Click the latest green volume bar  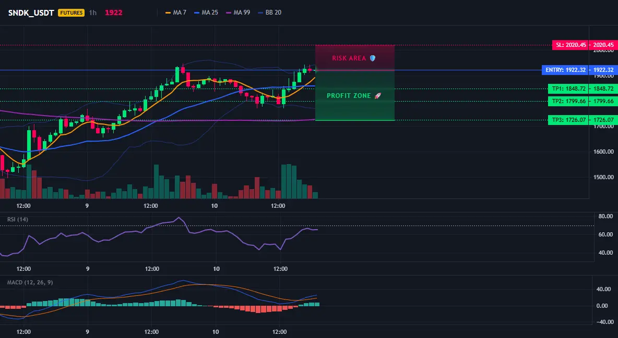tap(315, 195)
